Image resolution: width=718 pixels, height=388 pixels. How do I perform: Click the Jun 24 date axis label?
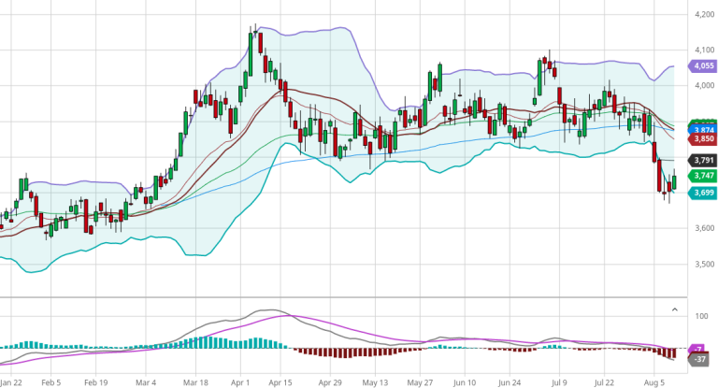[510, 382]
